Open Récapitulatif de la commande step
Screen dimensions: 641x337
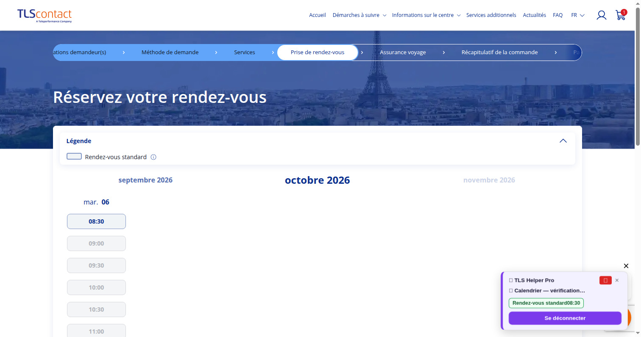[x=499, y=52]
